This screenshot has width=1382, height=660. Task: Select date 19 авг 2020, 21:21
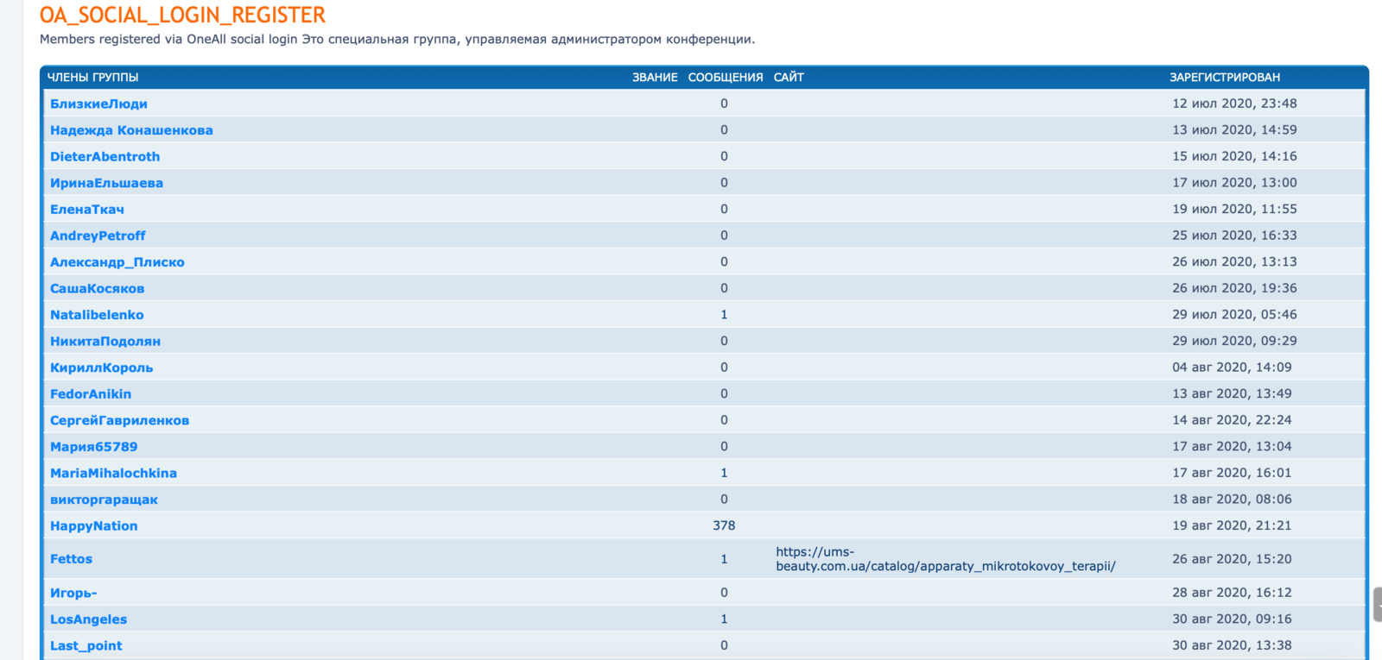pyautogui.click(x=1232, y=525)
